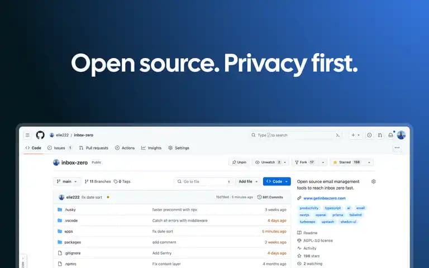Expand the create-new plus dropdown caret

pos(359,135)
